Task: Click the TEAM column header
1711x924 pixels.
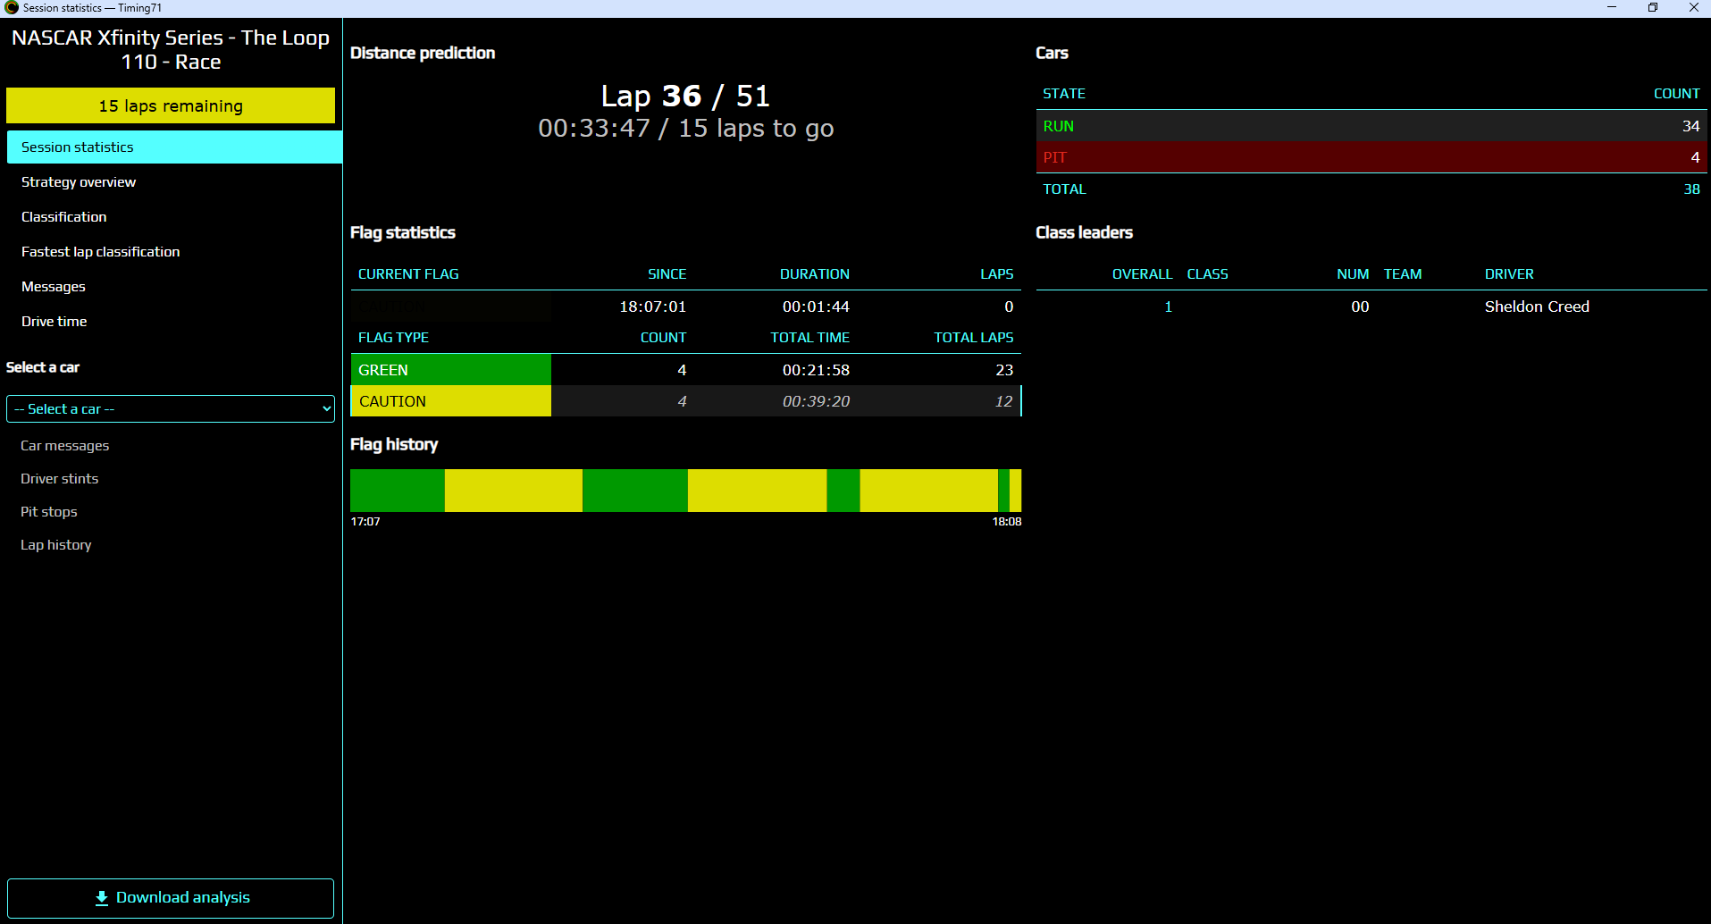Action: tap(1403, 273)
